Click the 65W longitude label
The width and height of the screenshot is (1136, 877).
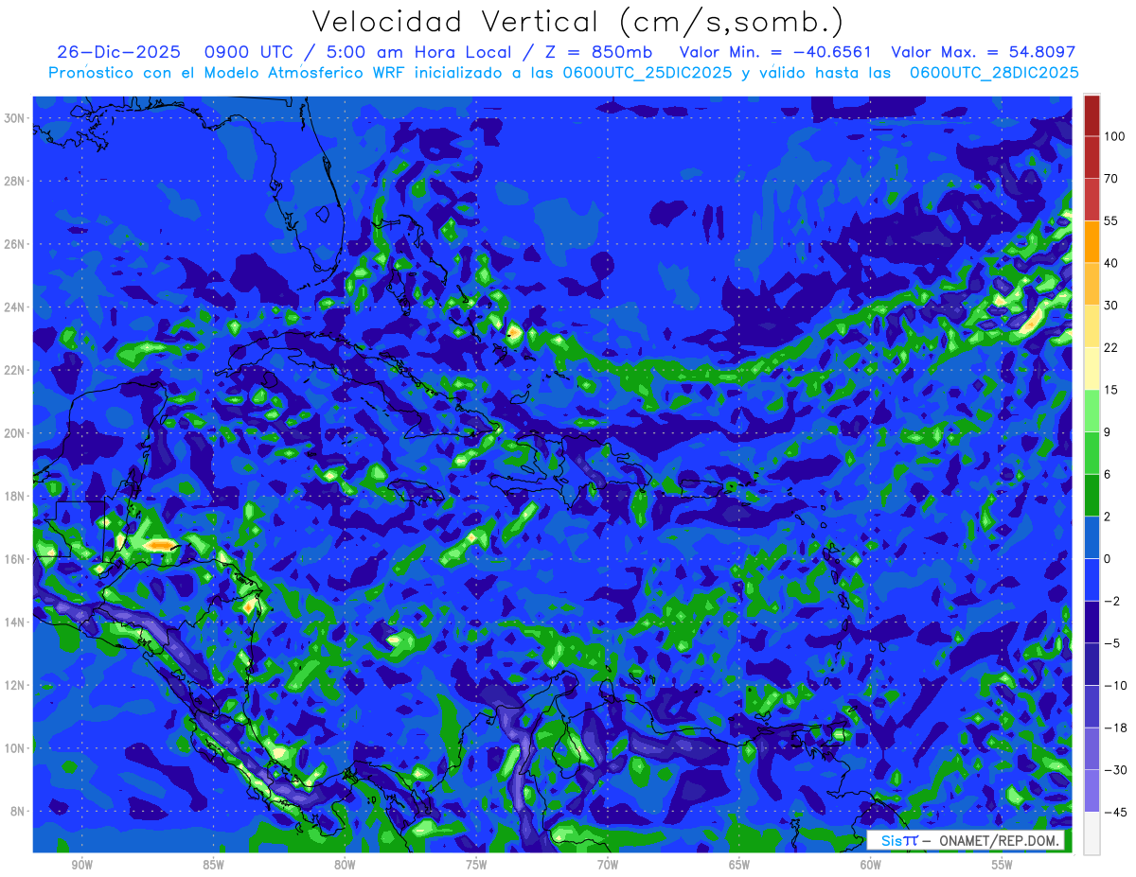tap(739, 866)
